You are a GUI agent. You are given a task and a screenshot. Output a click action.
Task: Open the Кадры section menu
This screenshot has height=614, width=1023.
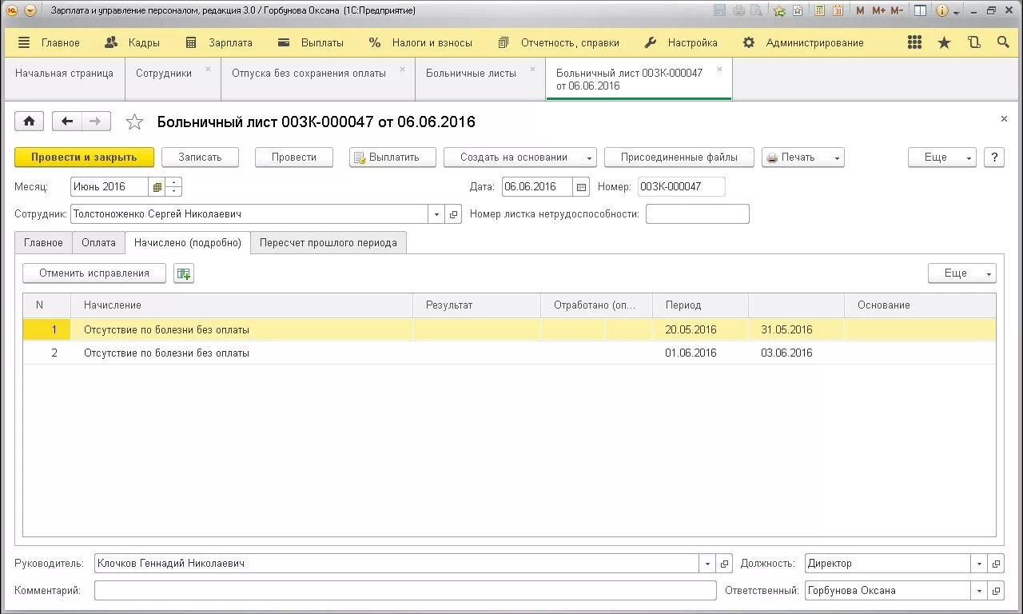click(133, 42)
